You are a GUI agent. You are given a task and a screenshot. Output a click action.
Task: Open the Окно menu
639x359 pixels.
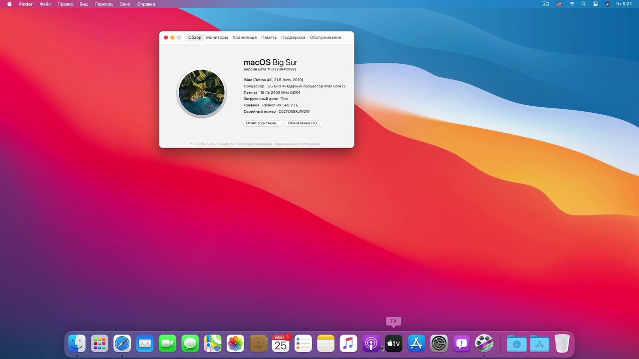[x=125, y=4]
